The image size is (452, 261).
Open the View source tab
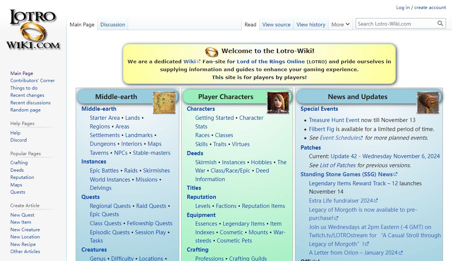pyautogui.click(x=276, y=24)
